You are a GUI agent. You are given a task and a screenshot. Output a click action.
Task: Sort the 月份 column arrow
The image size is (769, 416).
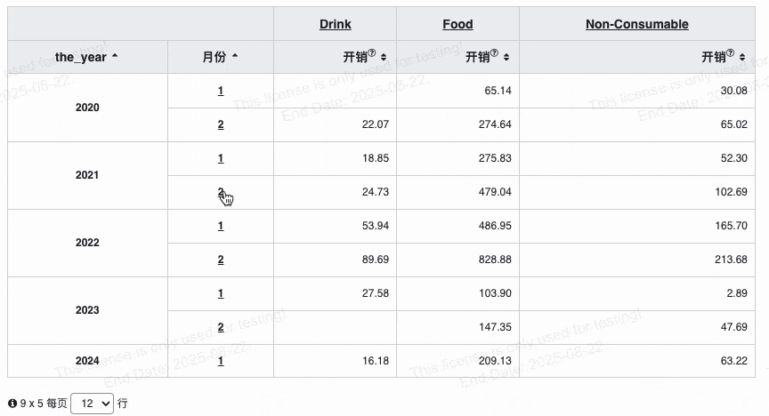pos(235,56)
